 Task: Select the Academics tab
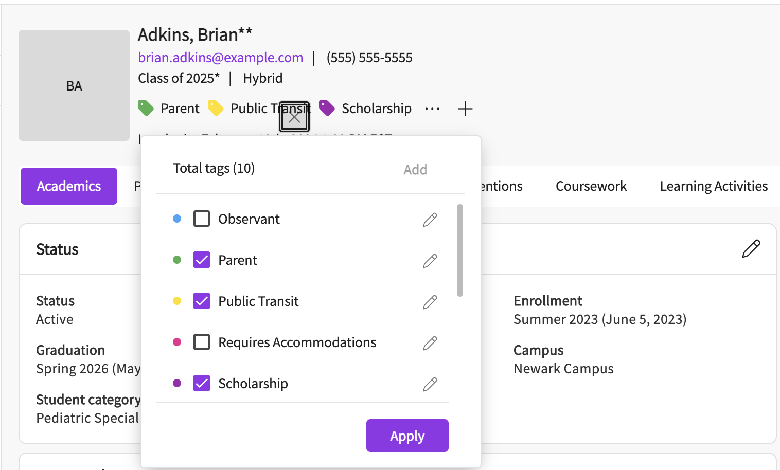coord(69,186)
